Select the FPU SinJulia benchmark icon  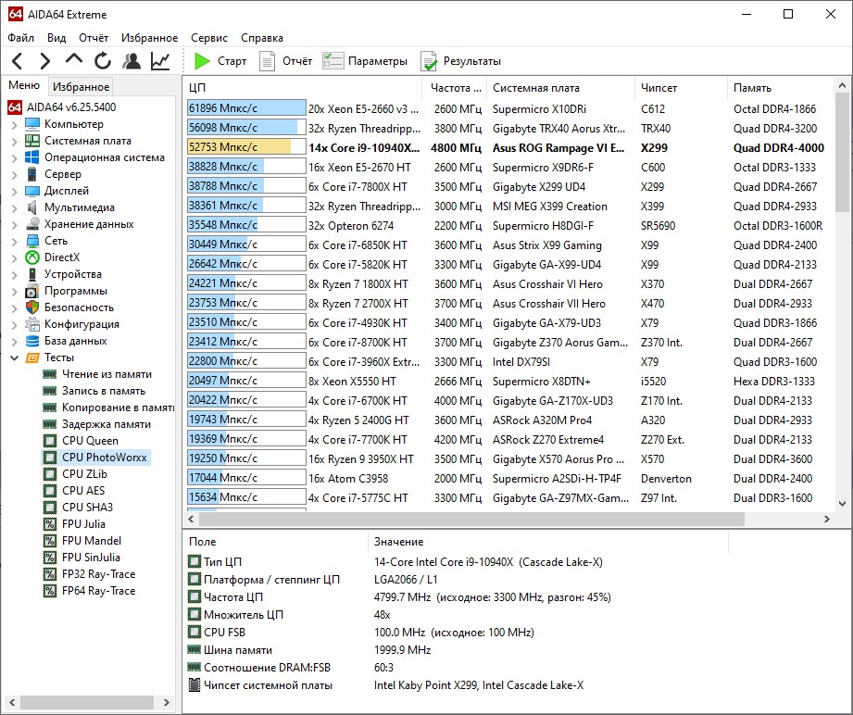[x=49, y=558]
